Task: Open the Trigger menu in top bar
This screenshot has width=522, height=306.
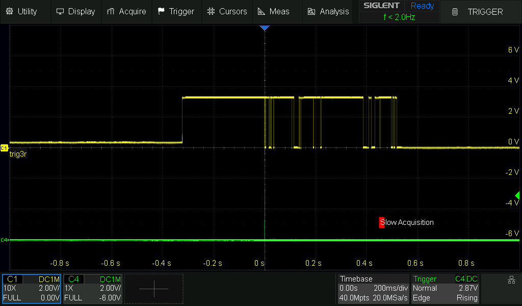Action: click(x=176, y=11)
